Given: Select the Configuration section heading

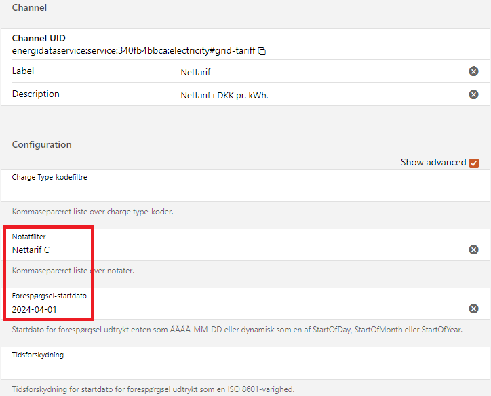Looking at the screenshot, I should tap(41, 144).
